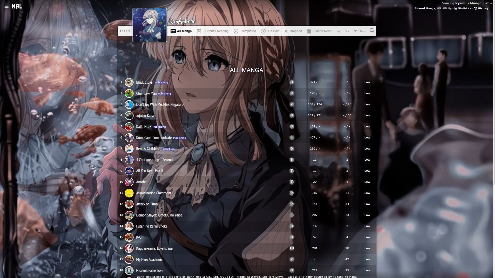The height and width of the screenshot is (278, 495).
Task: Open Don't Toy With Me, Miss Nagatoro
Action: pos(160,105)
